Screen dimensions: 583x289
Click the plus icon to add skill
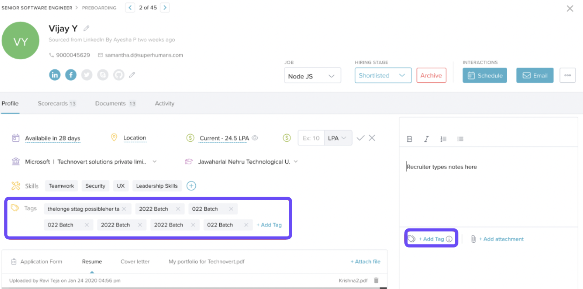[x=191, y=186]
